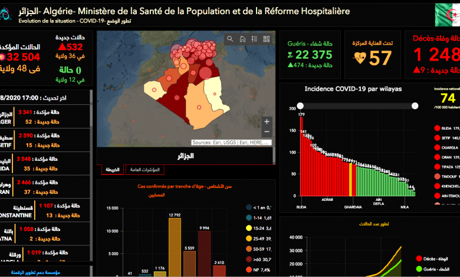Click the map title bar الجزائر
Image resolution: width=460 pixels, height=277 pixels.
185,156
